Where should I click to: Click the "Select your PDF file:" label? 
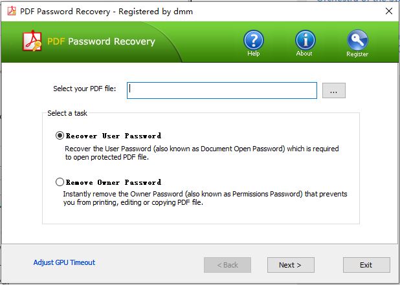click(x=84, y=89)
